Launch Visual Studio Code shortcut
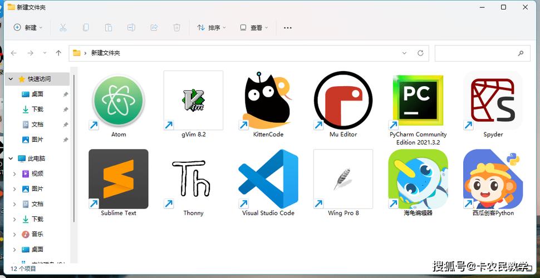This screenshot has width=540, height=278. [x=268, y=179]
